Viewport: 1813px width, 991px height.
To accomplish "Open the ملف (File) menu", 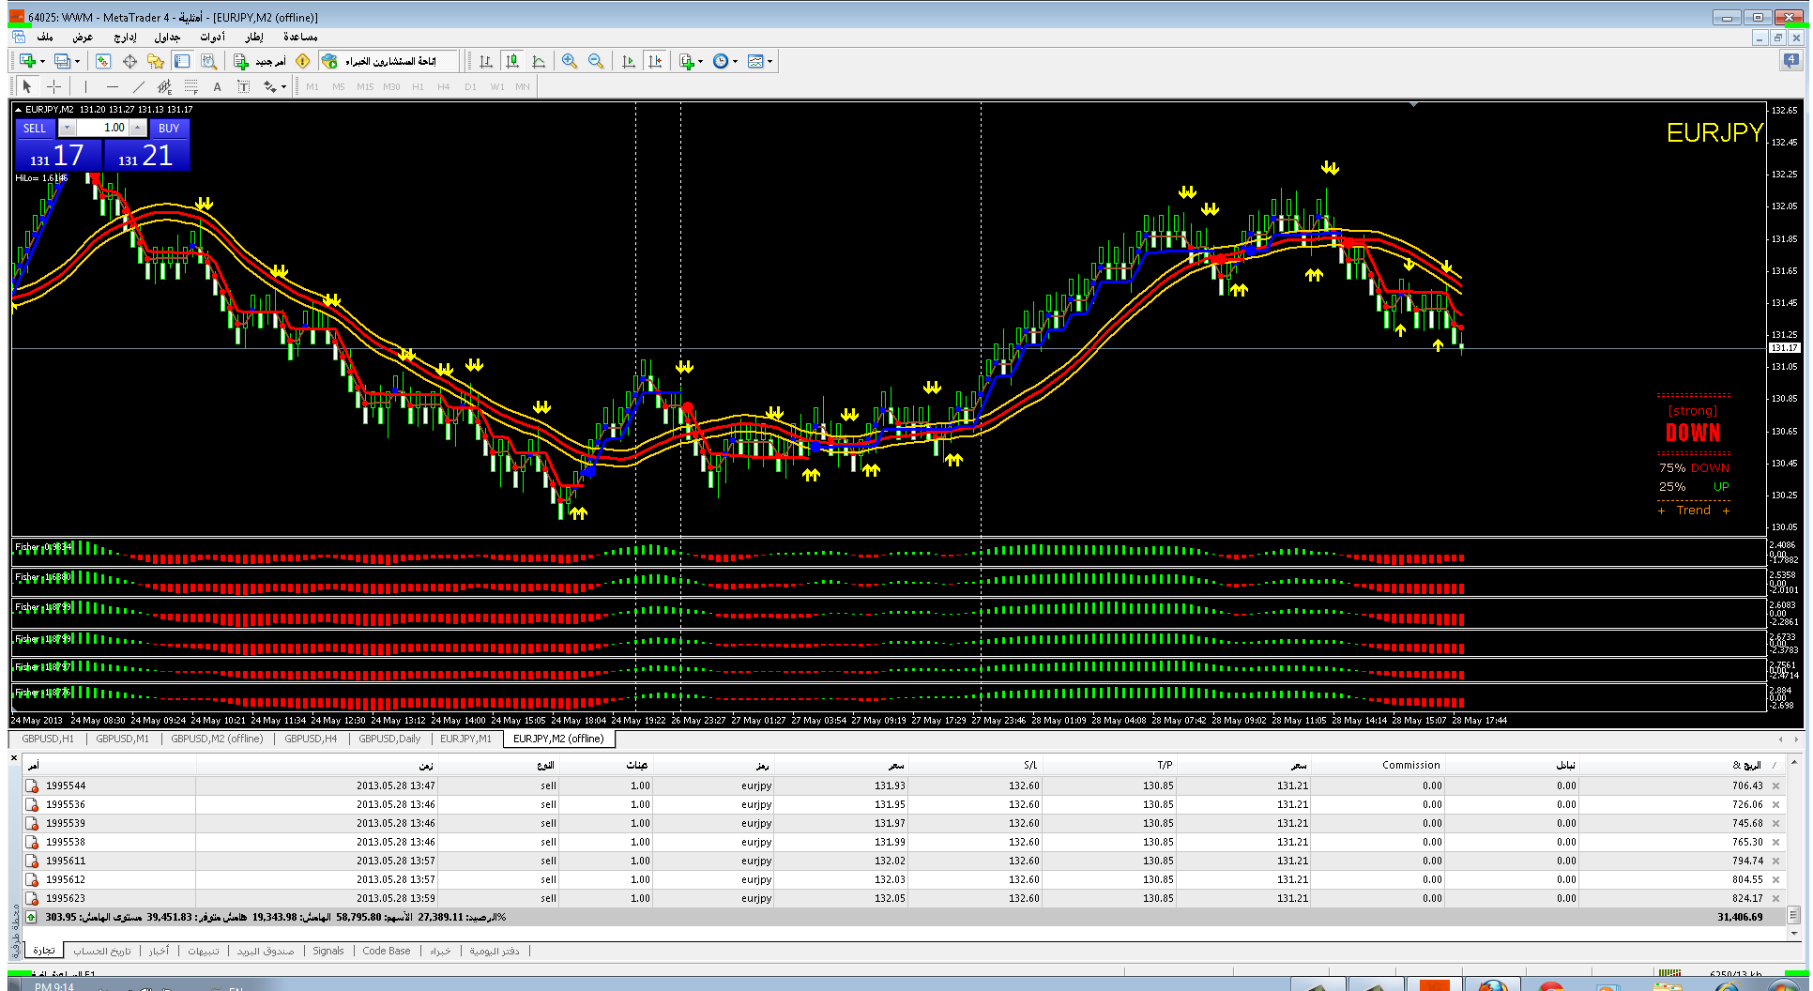I will coord(44,37).
